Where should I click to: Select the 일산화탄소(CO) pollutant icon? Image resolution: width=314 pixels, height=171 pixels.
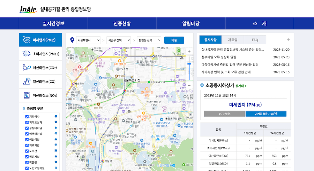27,81
